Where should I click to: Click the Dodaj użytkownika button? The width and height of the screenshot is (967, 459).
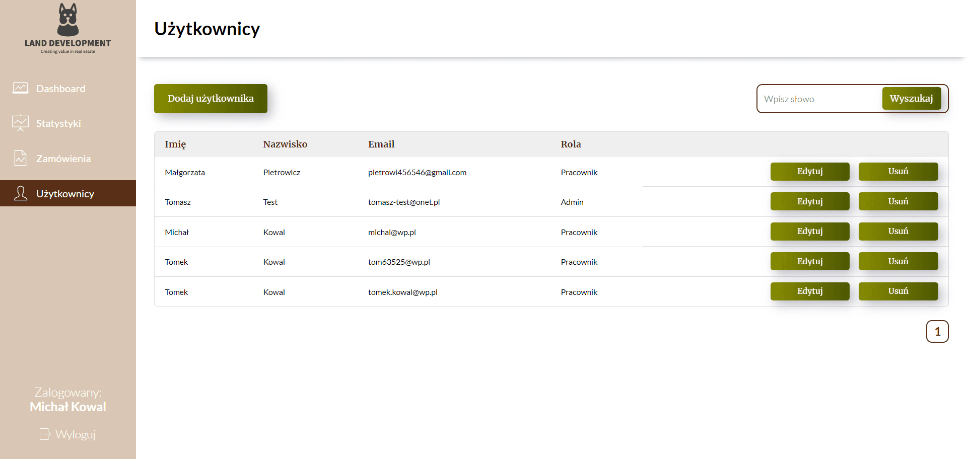[x=211, y=99]
